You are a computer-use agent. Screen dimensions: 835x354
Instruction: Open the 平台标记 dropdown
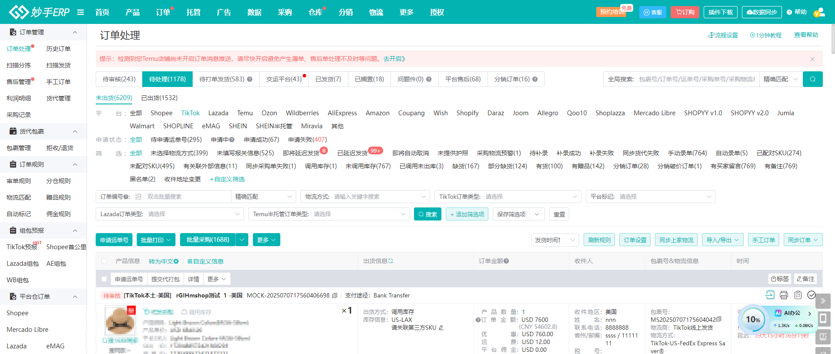[651, 197]
